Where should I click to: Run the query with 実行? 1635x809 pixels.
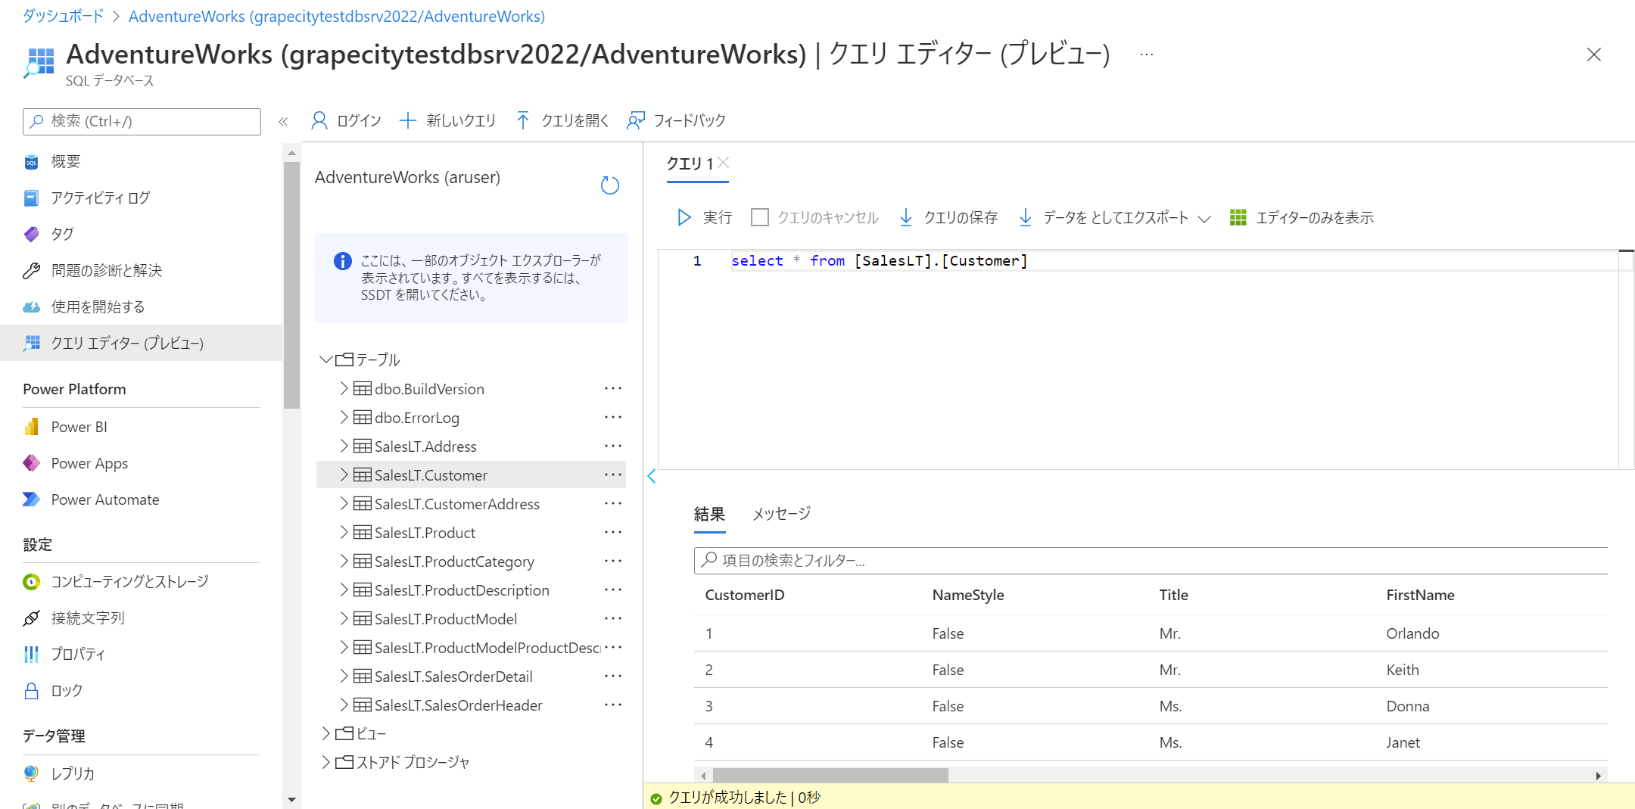[705, 217]
